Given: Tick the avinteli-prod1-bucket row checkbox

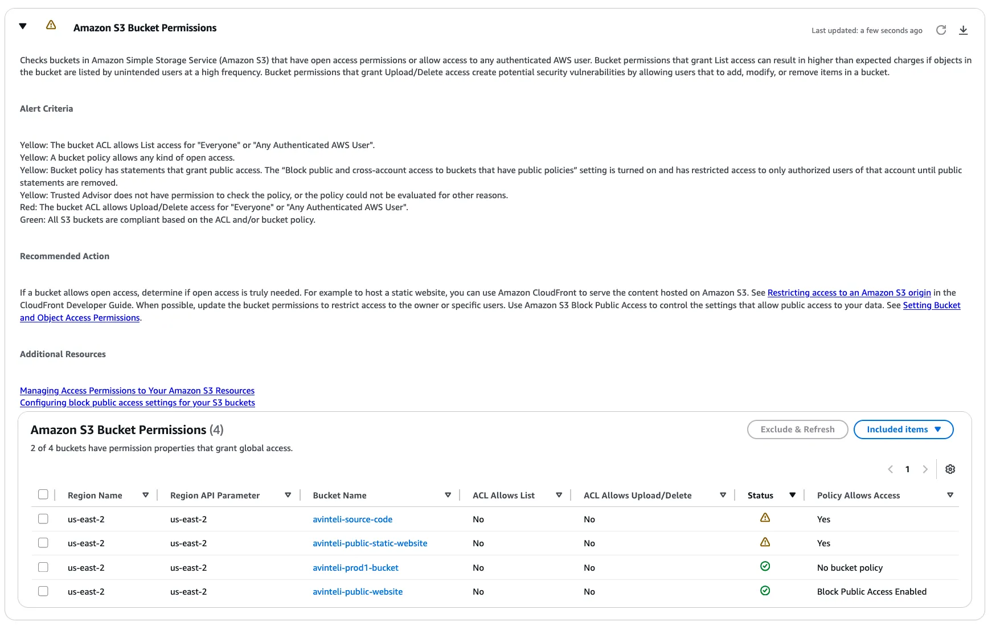Looking at the screenshot, I should point(43,567).
